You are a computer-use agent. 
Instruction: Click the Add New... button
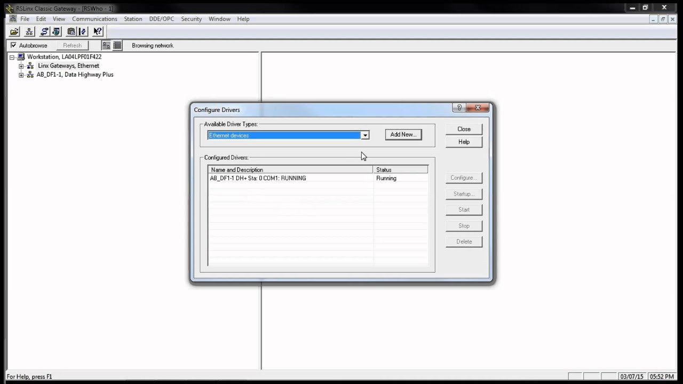[x=403, y=134]
